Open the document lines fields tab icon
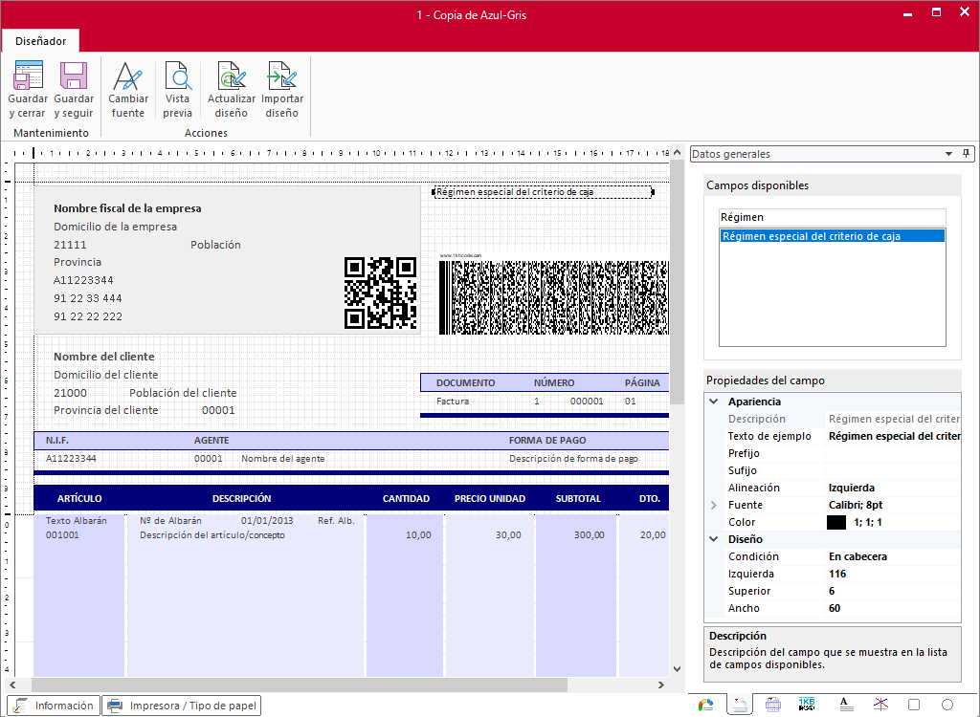The width and height of the screenshot is (980, 717). (x=773, y=706)
